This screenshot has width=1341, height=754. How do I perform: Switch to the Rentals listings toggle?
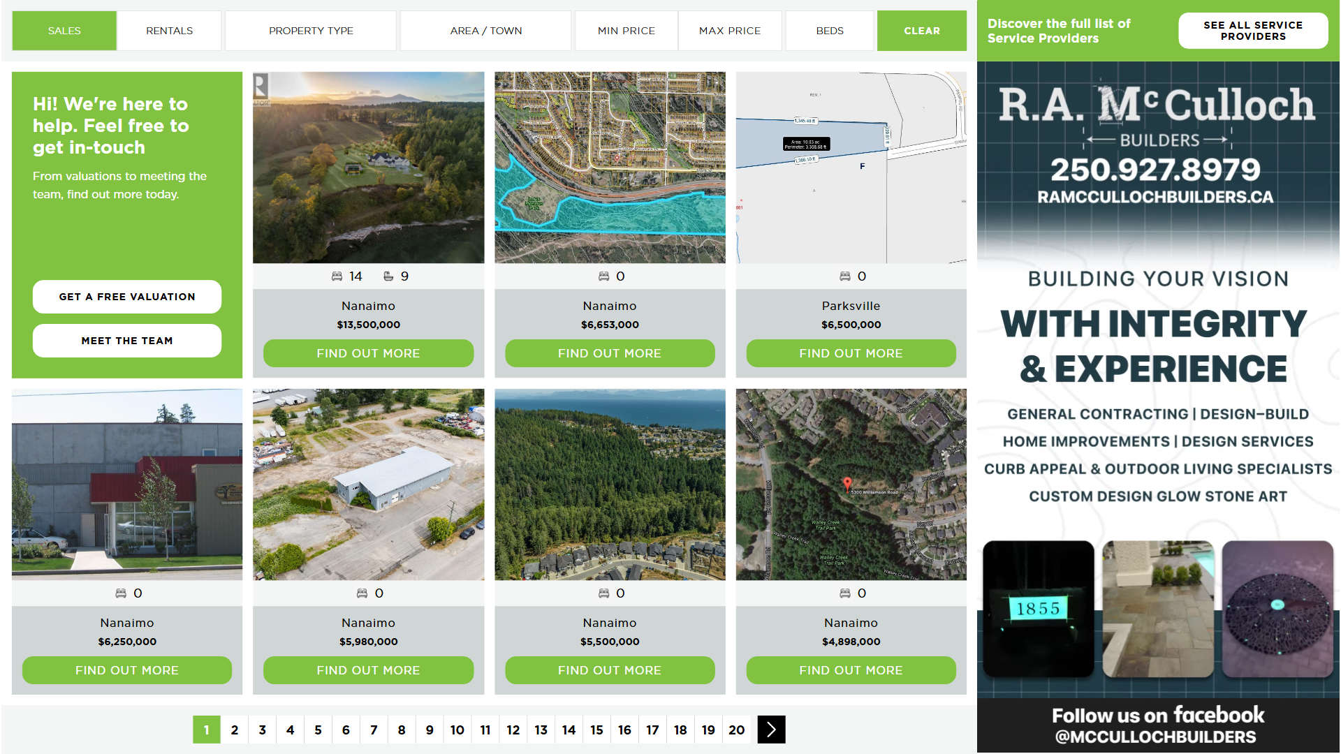point(169,31)
